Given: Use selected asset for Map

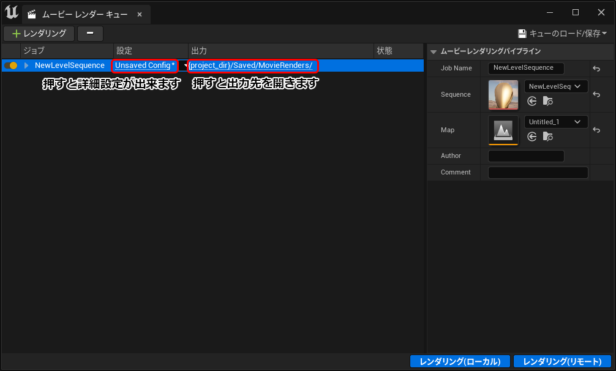Looking at the screenshot, I should (x=532, y=137).
